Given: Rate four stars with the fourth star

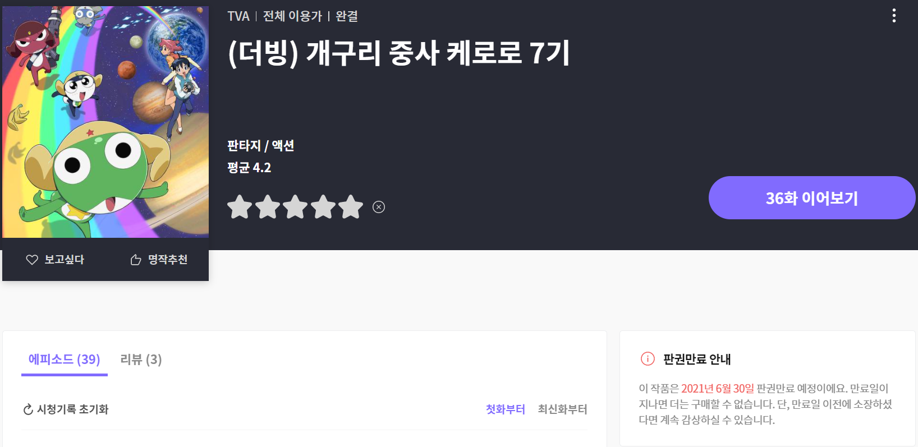Looking at the screenshot, I should coord(323,207).
